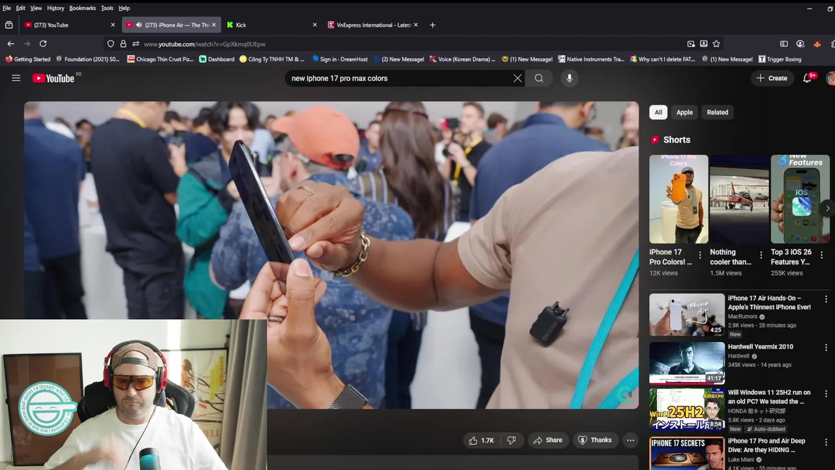Open options for iPhone 17 Pro Colors short
Image resolution: width=835 pixels, height=470 pixels.
coord(700,255)
